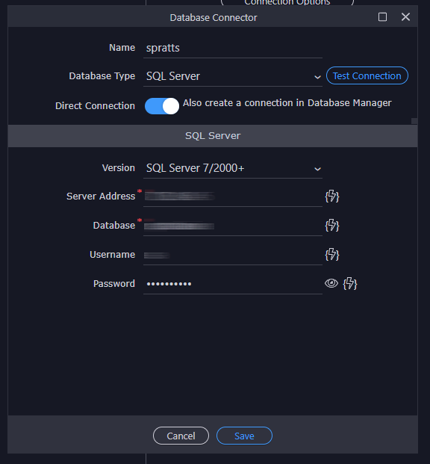430x464 pixels.
Task: Click Test Connection button
Action: coord(367,75)
